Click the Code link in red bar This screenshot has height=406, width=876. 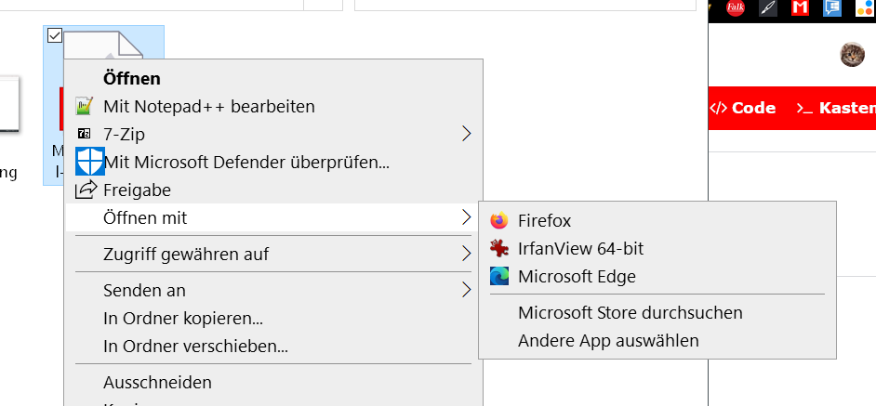743,108
